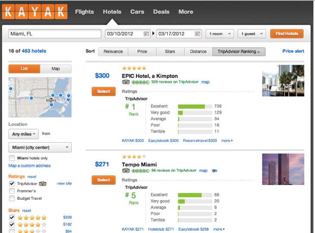Click TripAdvisor owl icon in Ratings filter
Viewport: 315px width, 233px height.
(43, 183)
